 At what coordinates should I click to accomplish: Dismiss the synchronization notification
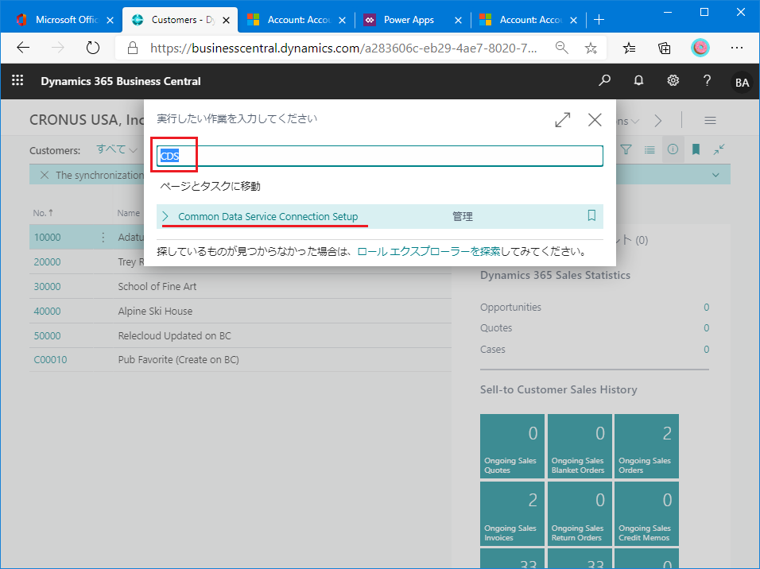44,175
